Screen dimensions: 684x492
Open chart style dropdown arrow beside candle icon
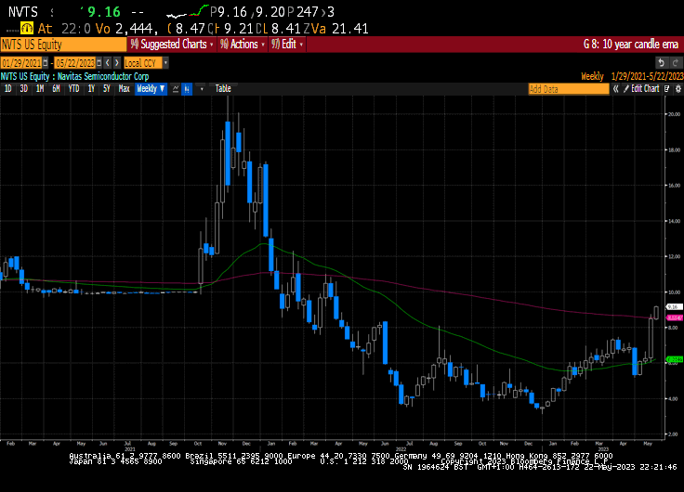pos(202,89)
